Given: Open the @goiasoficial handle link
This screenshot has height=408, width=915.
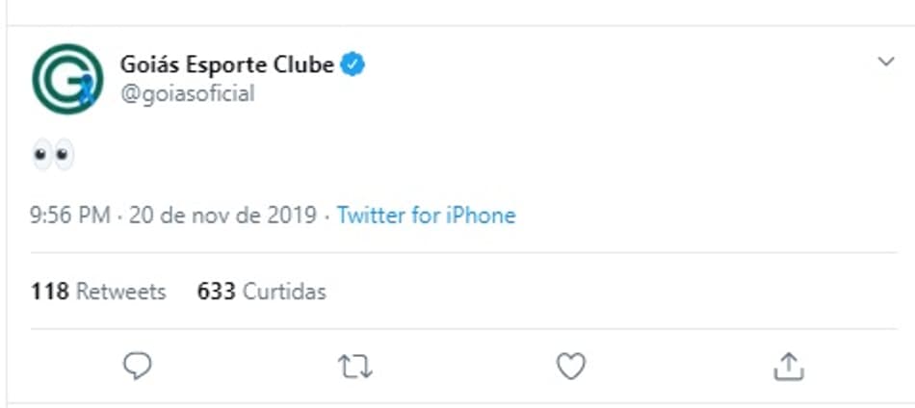Looking at the screenshot, I should click(187, 93).
